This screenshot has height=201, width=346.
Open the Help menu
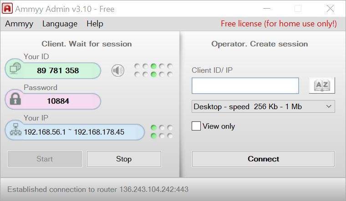click(x=95, y=24)
